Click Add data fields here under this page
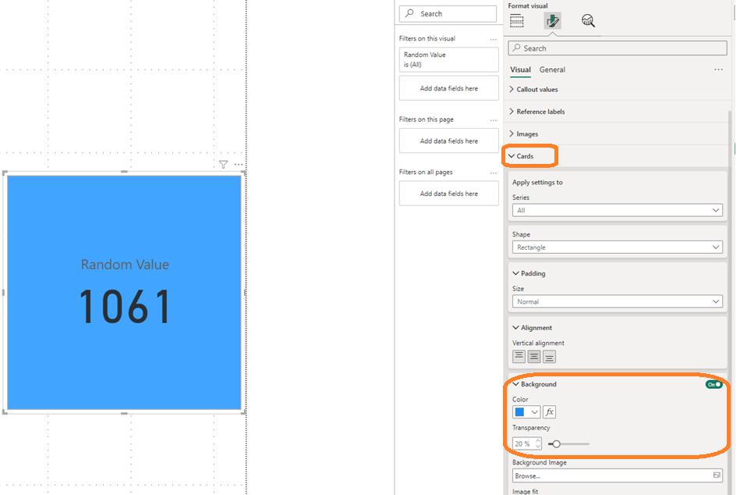Image resolution: width=740 pixels, height=495 pixels. pyautogui.click(x=449, y=141)
